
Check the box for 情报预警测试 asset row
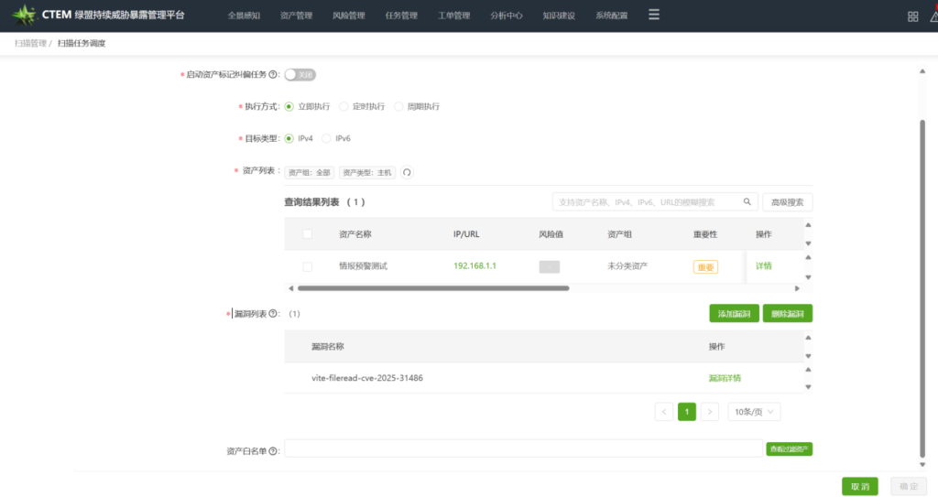(307, 266)
